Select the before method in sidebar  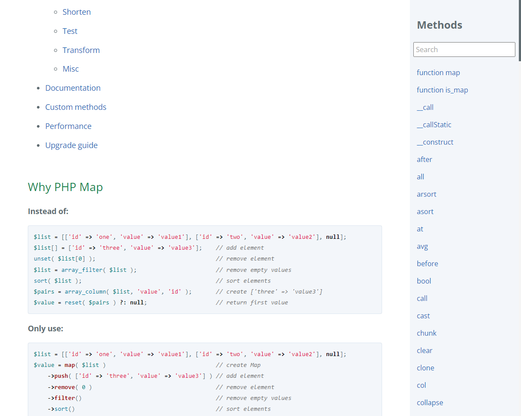pos(427,264)
